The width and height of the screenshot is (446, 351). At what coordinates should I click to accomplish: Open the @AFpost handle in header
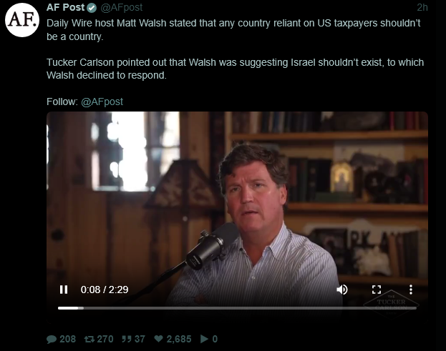122,7
